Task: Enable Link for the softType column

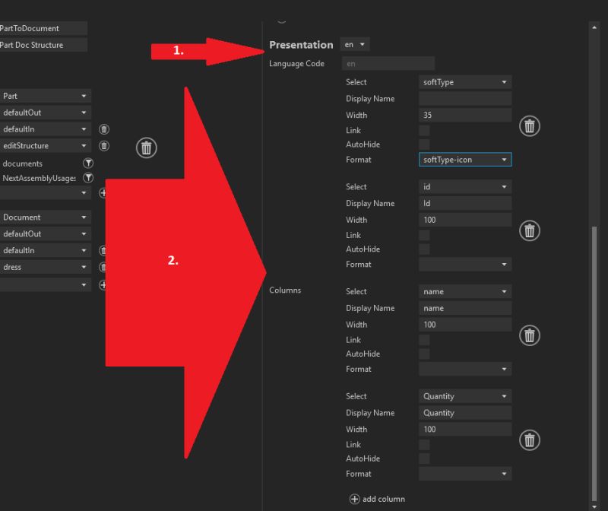Action: click(424, 130)
